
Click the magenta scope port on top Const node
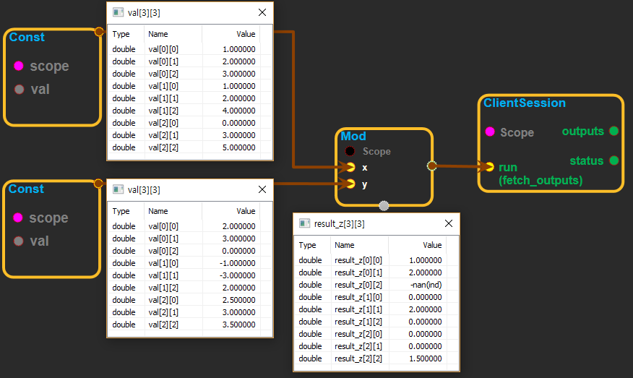19,66
